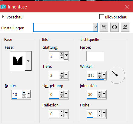133x124 pixels.
Task: Click the Umgebung value field
Action: (54, 95)
